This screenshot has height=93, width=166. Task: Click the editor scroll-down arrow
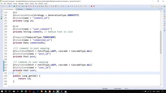coord(161,84)
